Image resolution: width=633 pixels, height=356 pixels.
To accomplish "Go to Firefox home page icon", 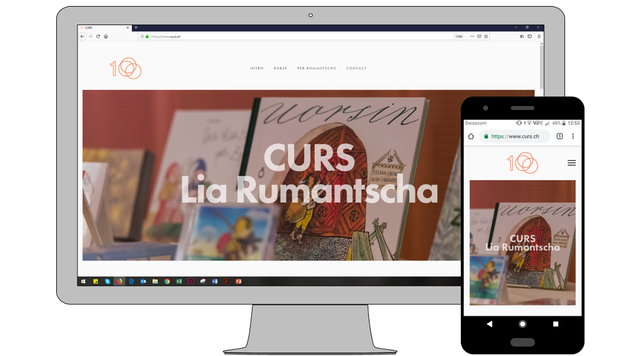I will click(106, 36).
